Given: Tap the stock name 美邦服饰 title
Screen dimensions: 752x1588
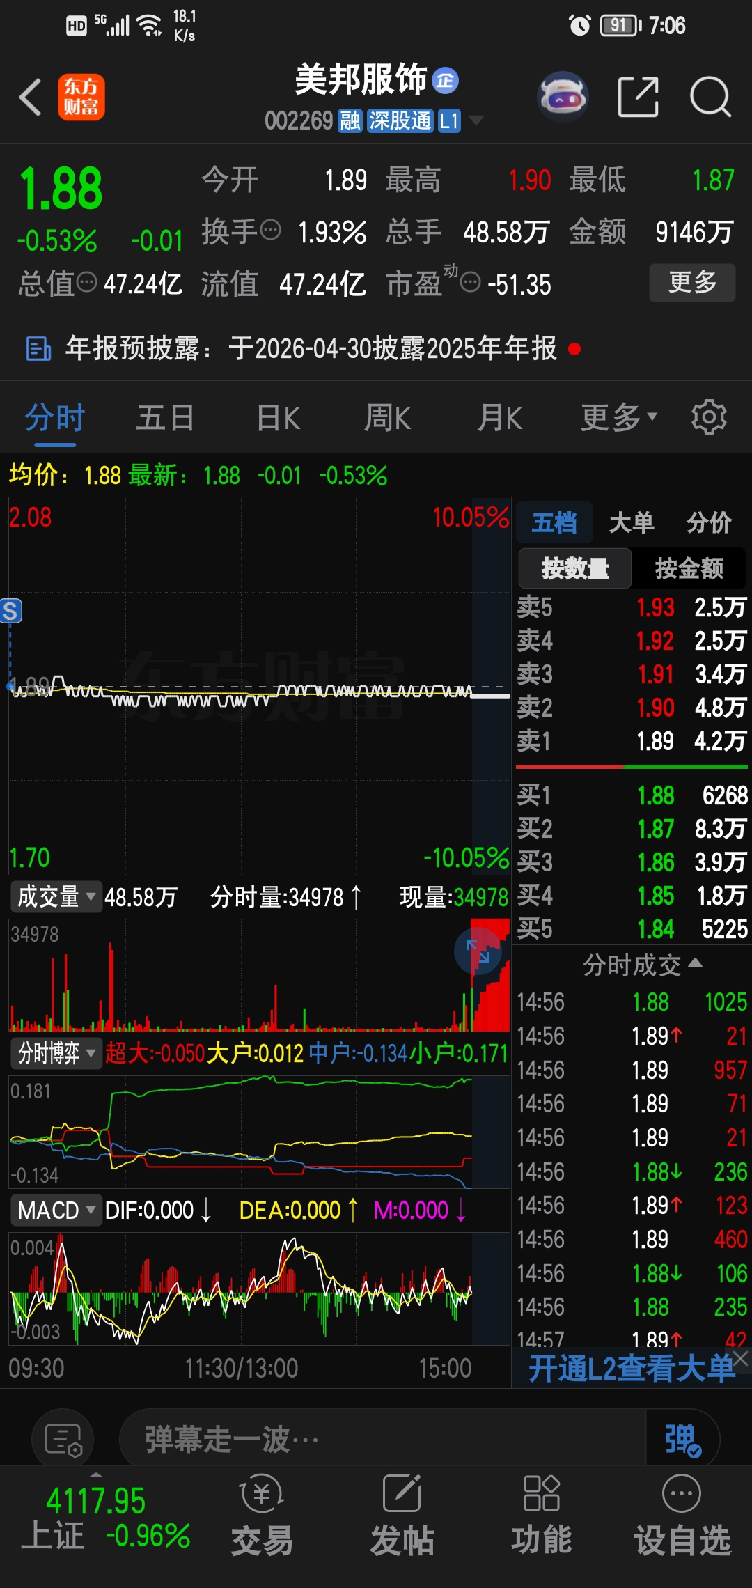Looking at the screenshot, I should [x=361, y=80].
